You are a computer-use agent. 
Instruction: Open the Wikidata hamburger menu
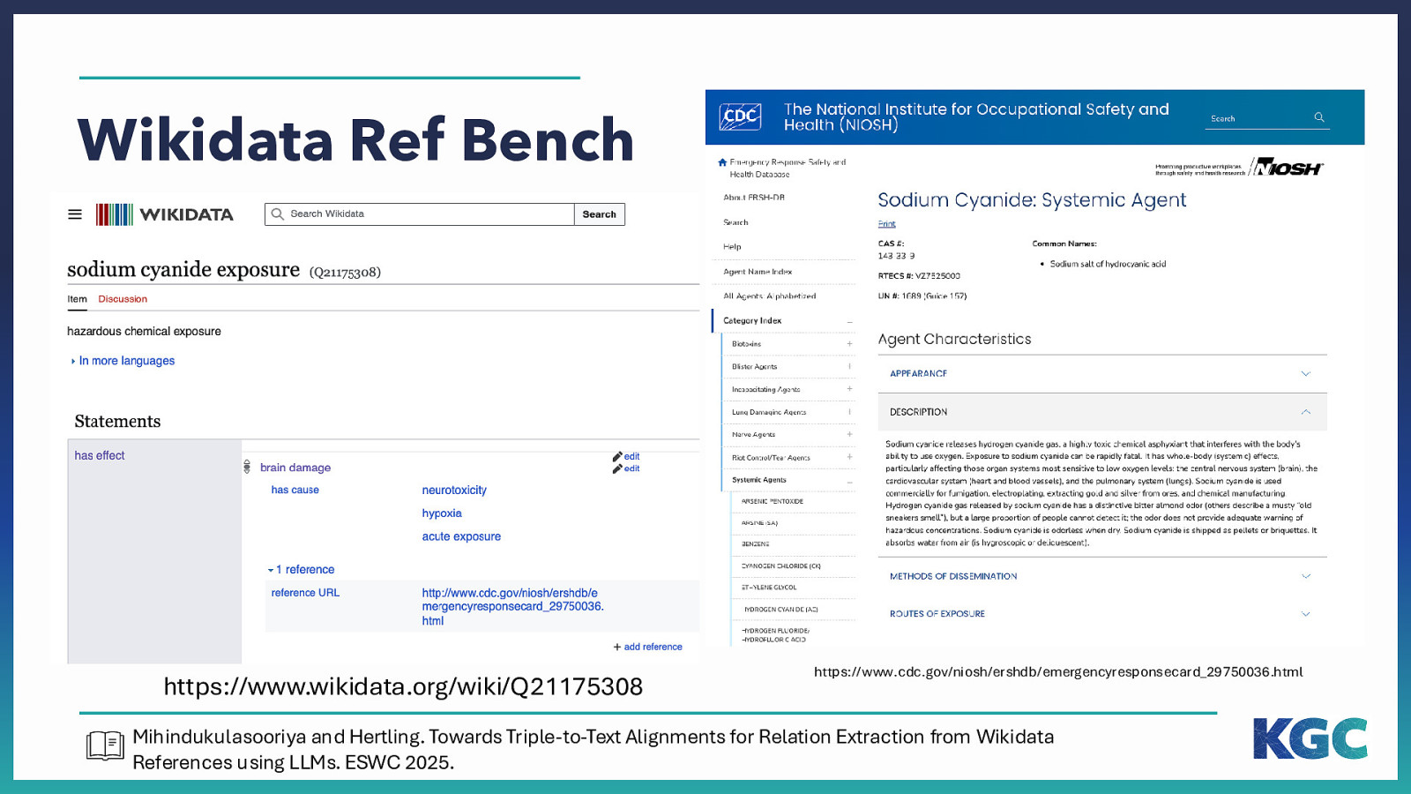pyautogui.click(x=75, y=214)
